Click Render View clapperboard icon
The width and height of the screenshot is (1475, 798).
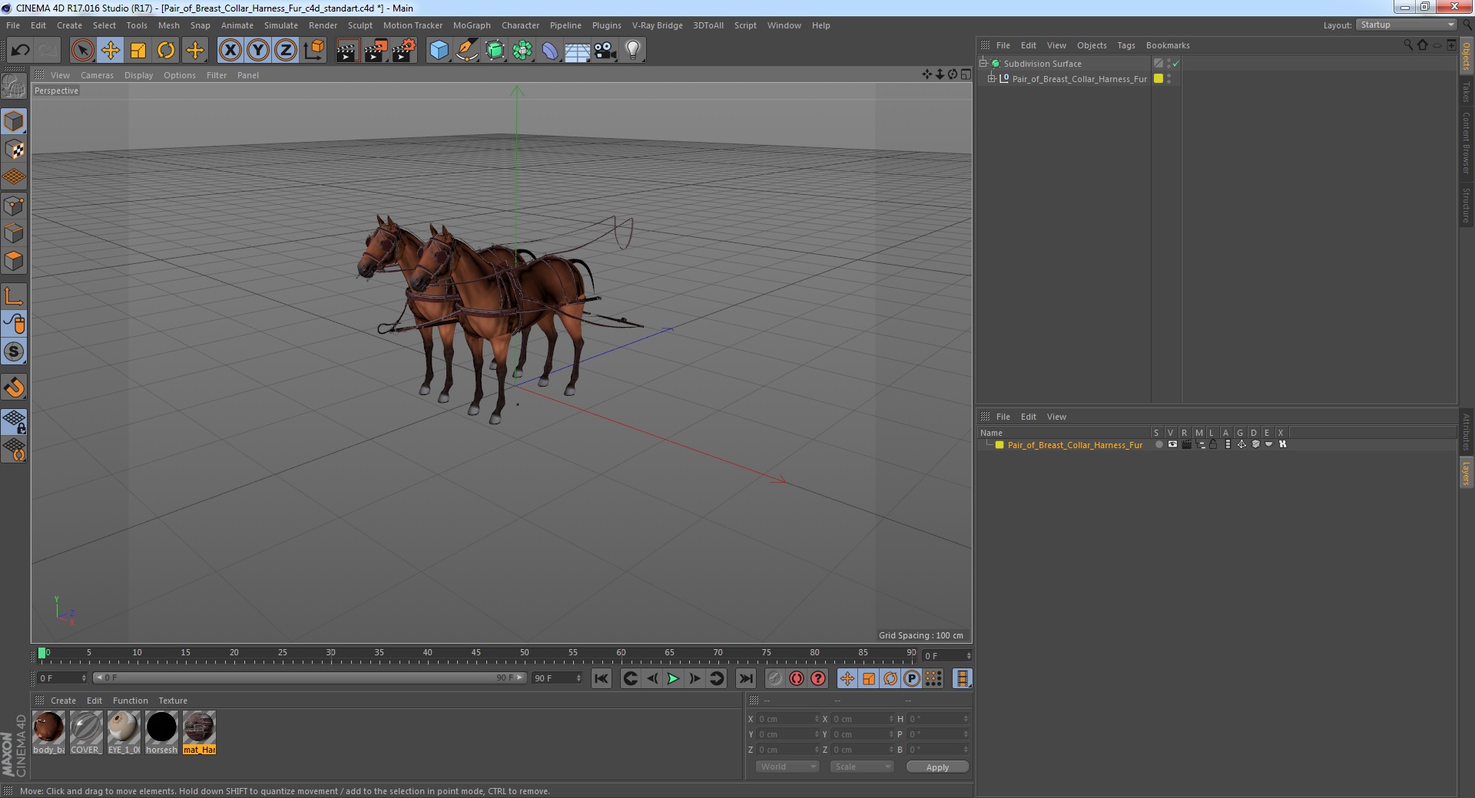pyautogui.click(x=347, y=51)
